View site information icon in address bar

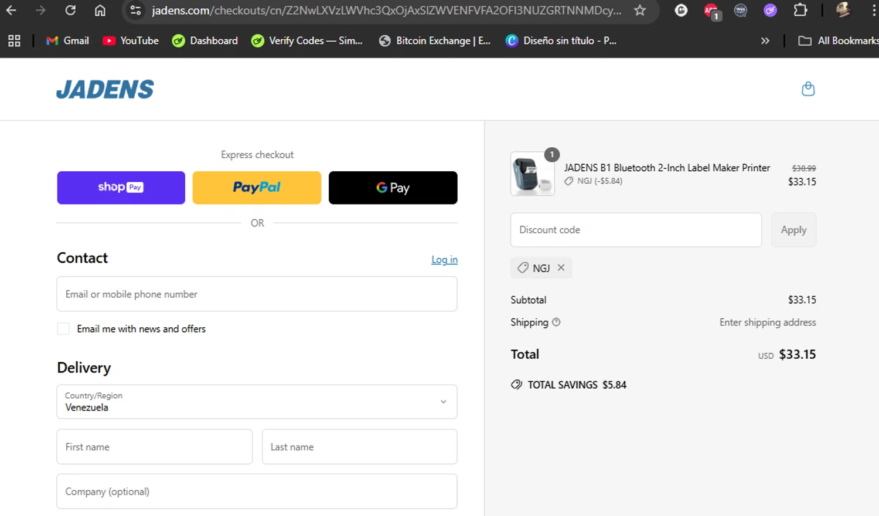pos(135,10)
